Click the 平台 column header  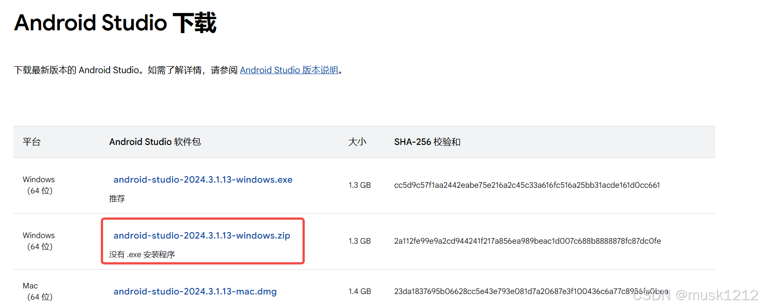click(x=32, y=142)
